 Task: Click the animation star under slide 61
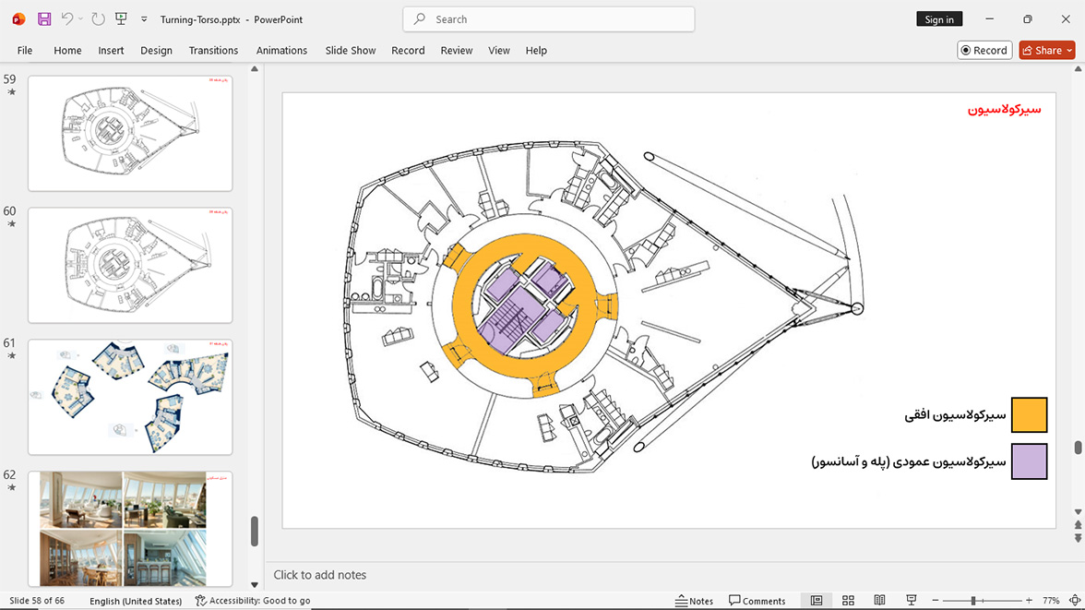[11, 356]
